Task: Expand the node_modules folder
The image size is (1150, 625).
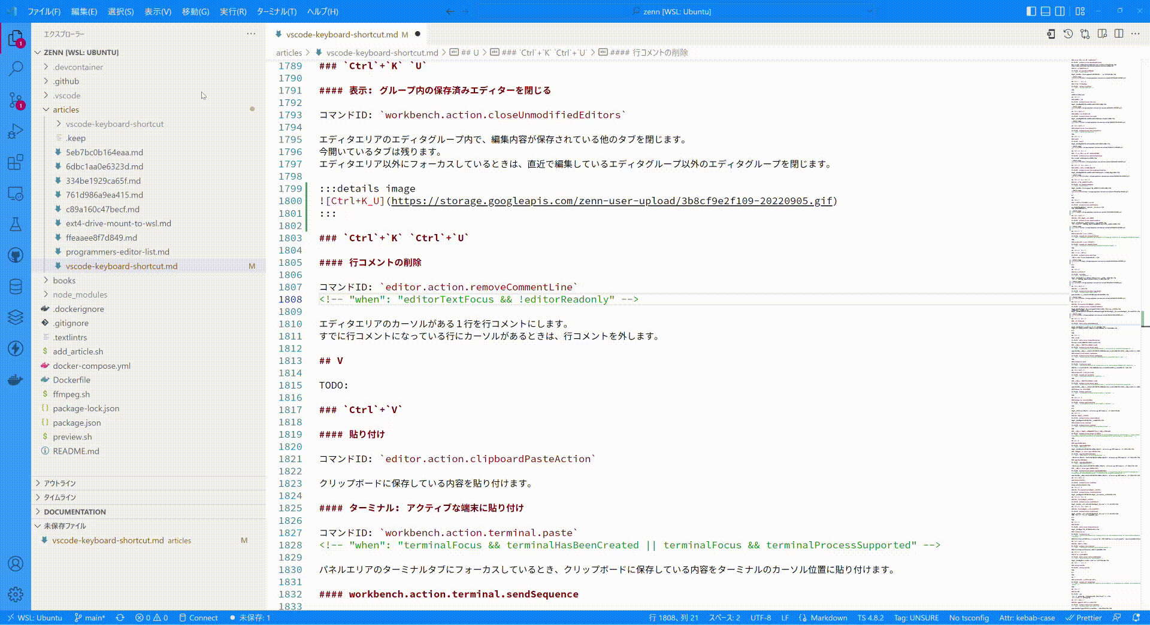Action: coord(149,295)
